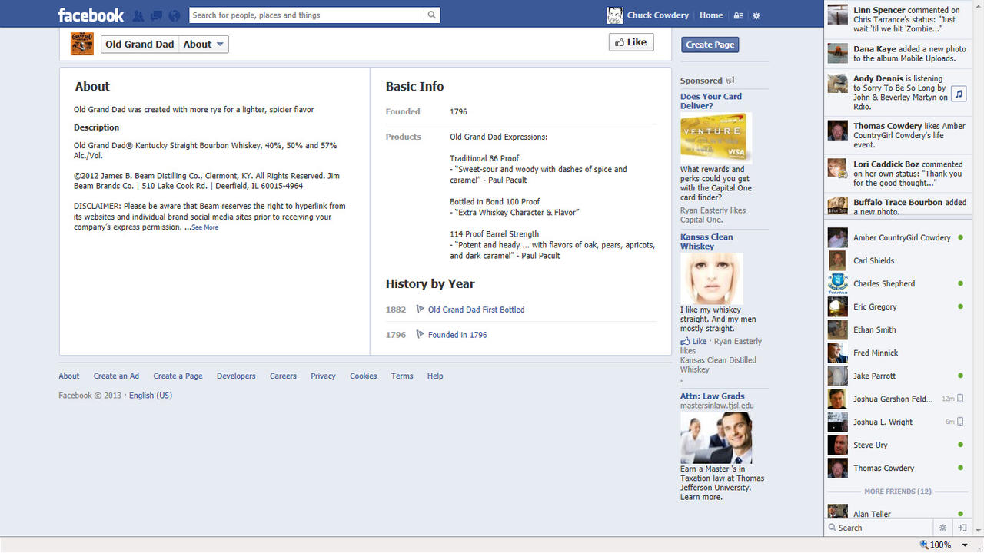Click the blonde woman ad image
This screenshot has height=553, width=984.
712,278
